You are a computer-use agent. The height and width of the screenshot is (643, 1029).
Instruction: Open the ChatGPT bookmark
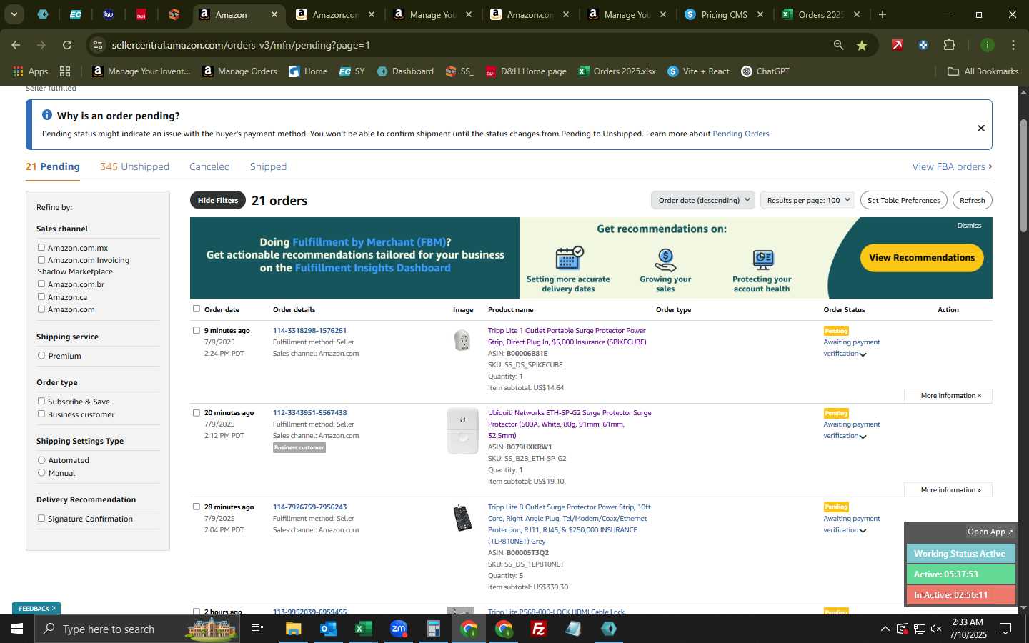pos(765,71)
